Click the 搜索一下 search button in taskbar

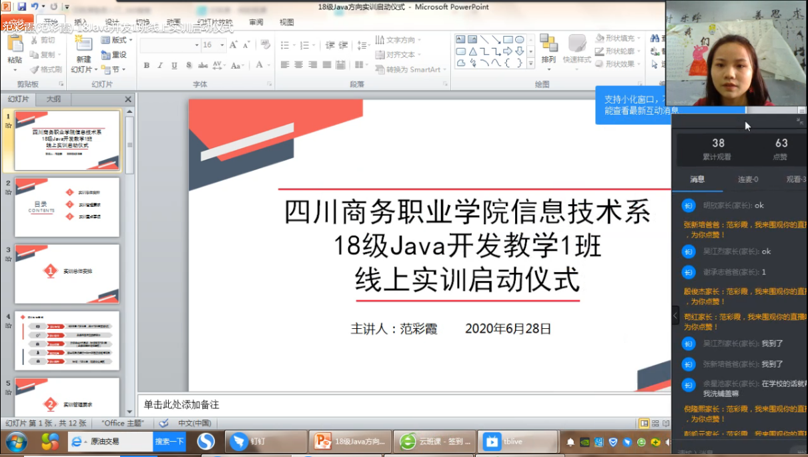coord(169,442)
